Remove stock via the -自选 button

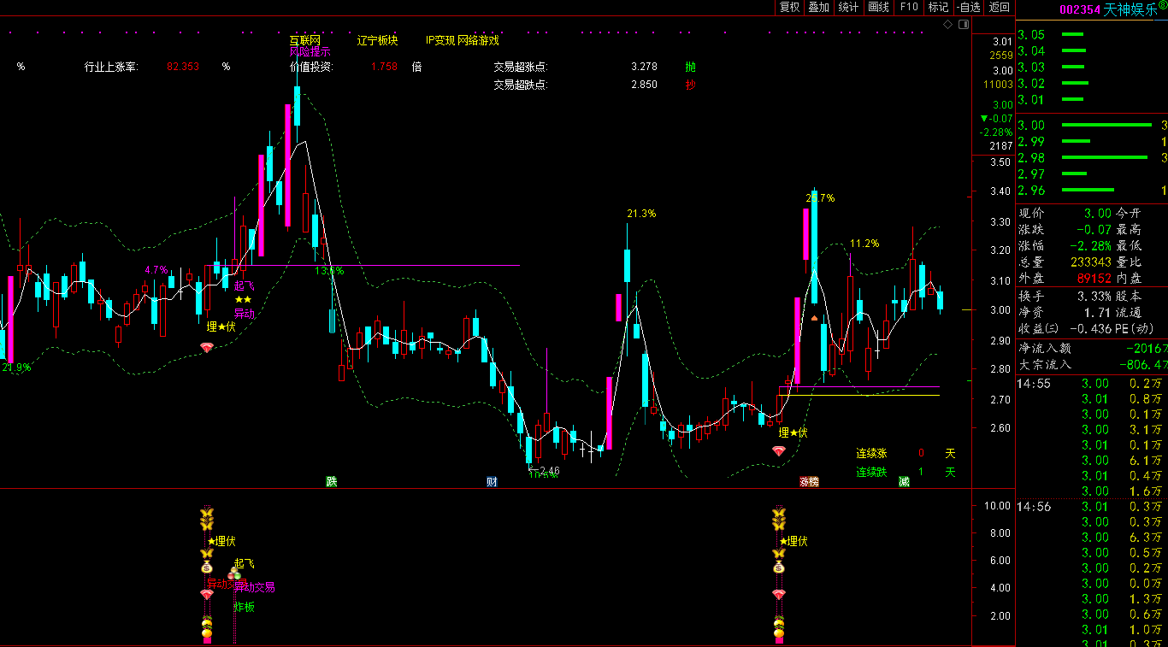[968, 8]
